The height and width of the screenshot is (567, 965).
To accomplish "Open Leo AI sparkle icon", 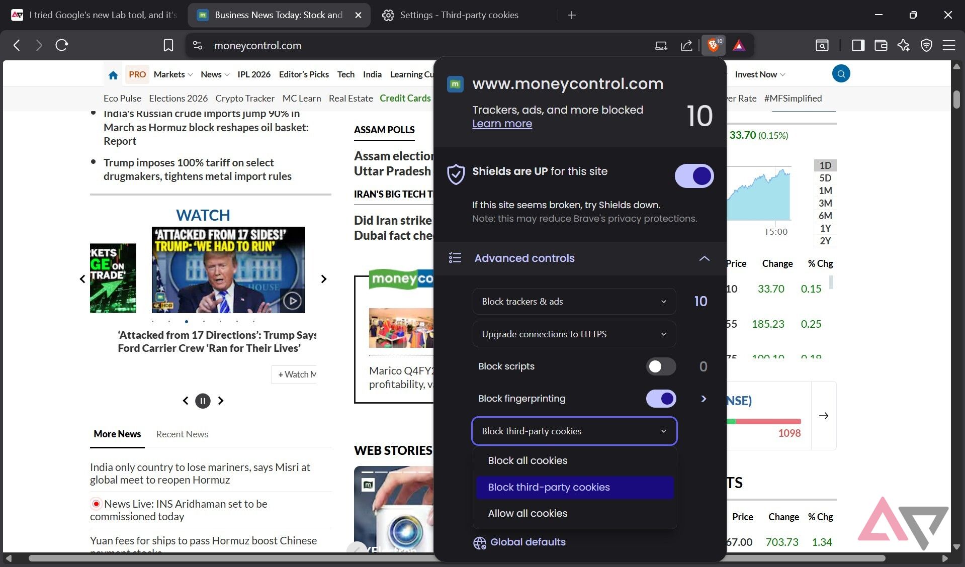I will [904, 45].
